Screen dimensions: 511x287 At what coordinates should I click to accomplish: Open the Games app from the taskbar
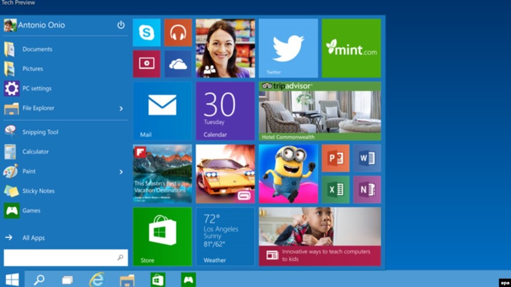pyautogui.click(x=188, y=280)
